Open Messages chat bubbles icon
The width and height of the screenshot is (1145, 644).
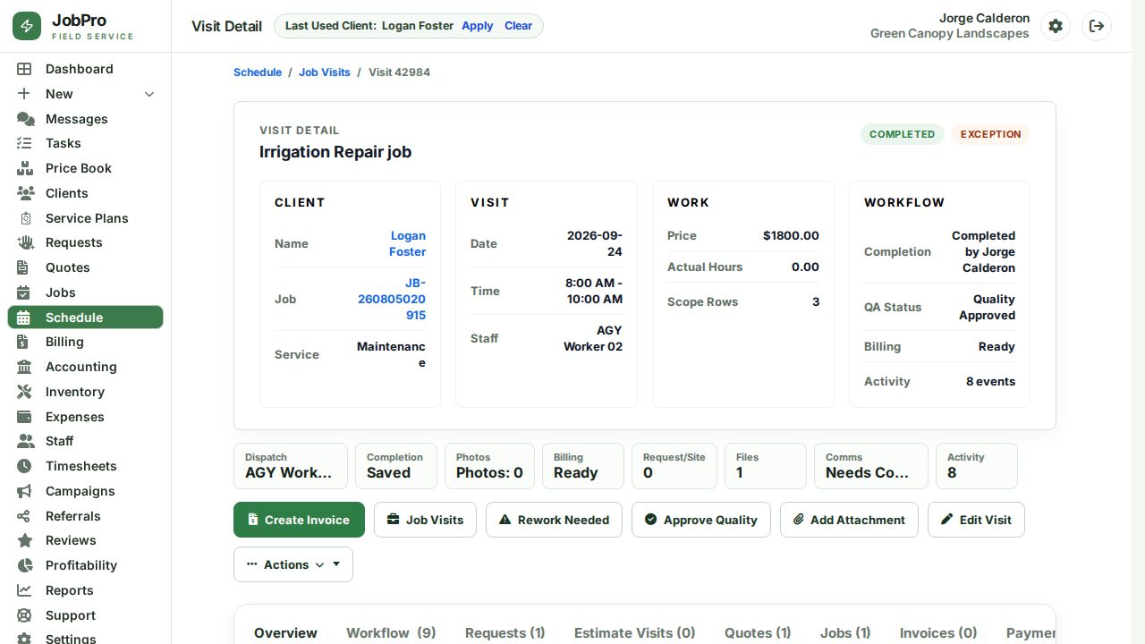click(25, 119)
